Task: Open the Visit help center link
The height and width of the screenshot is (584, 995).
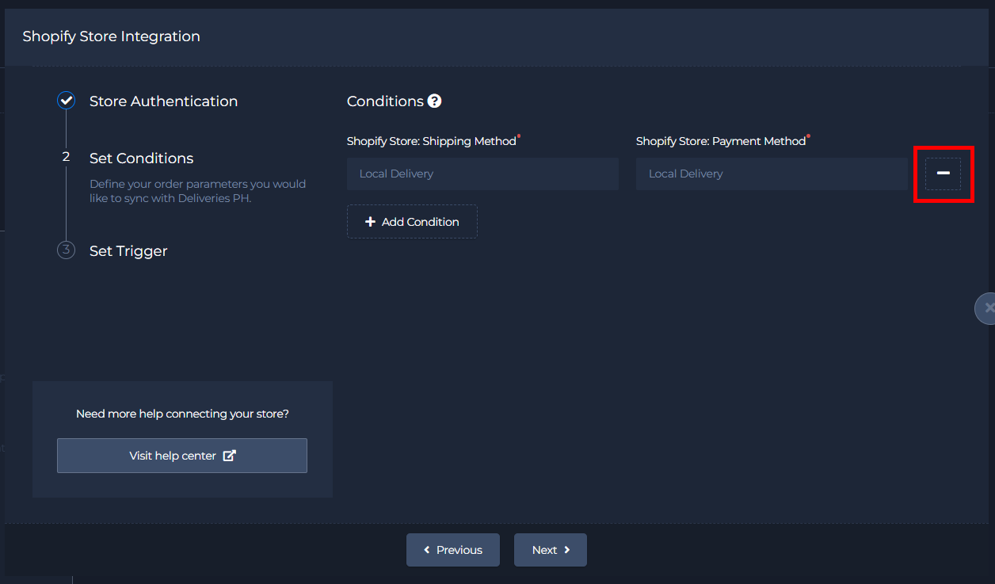Action: 182,456
